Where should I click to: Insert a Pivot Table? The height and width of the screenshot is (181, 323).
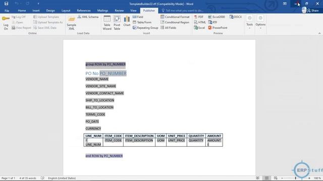[117, 23]
